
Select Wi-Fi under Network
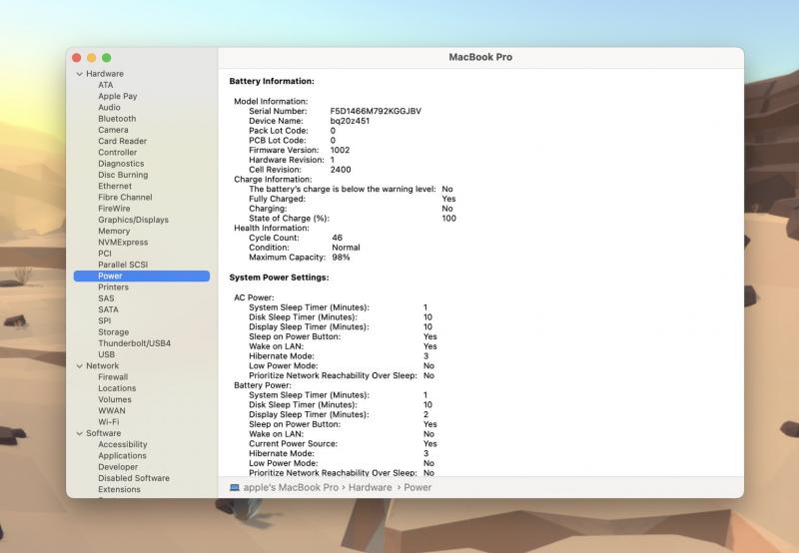coord(108,422)
